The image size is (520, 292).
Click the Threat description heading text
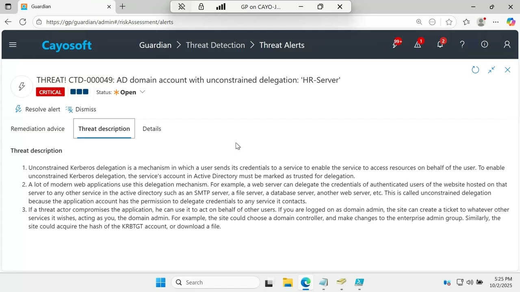(37, 150)
